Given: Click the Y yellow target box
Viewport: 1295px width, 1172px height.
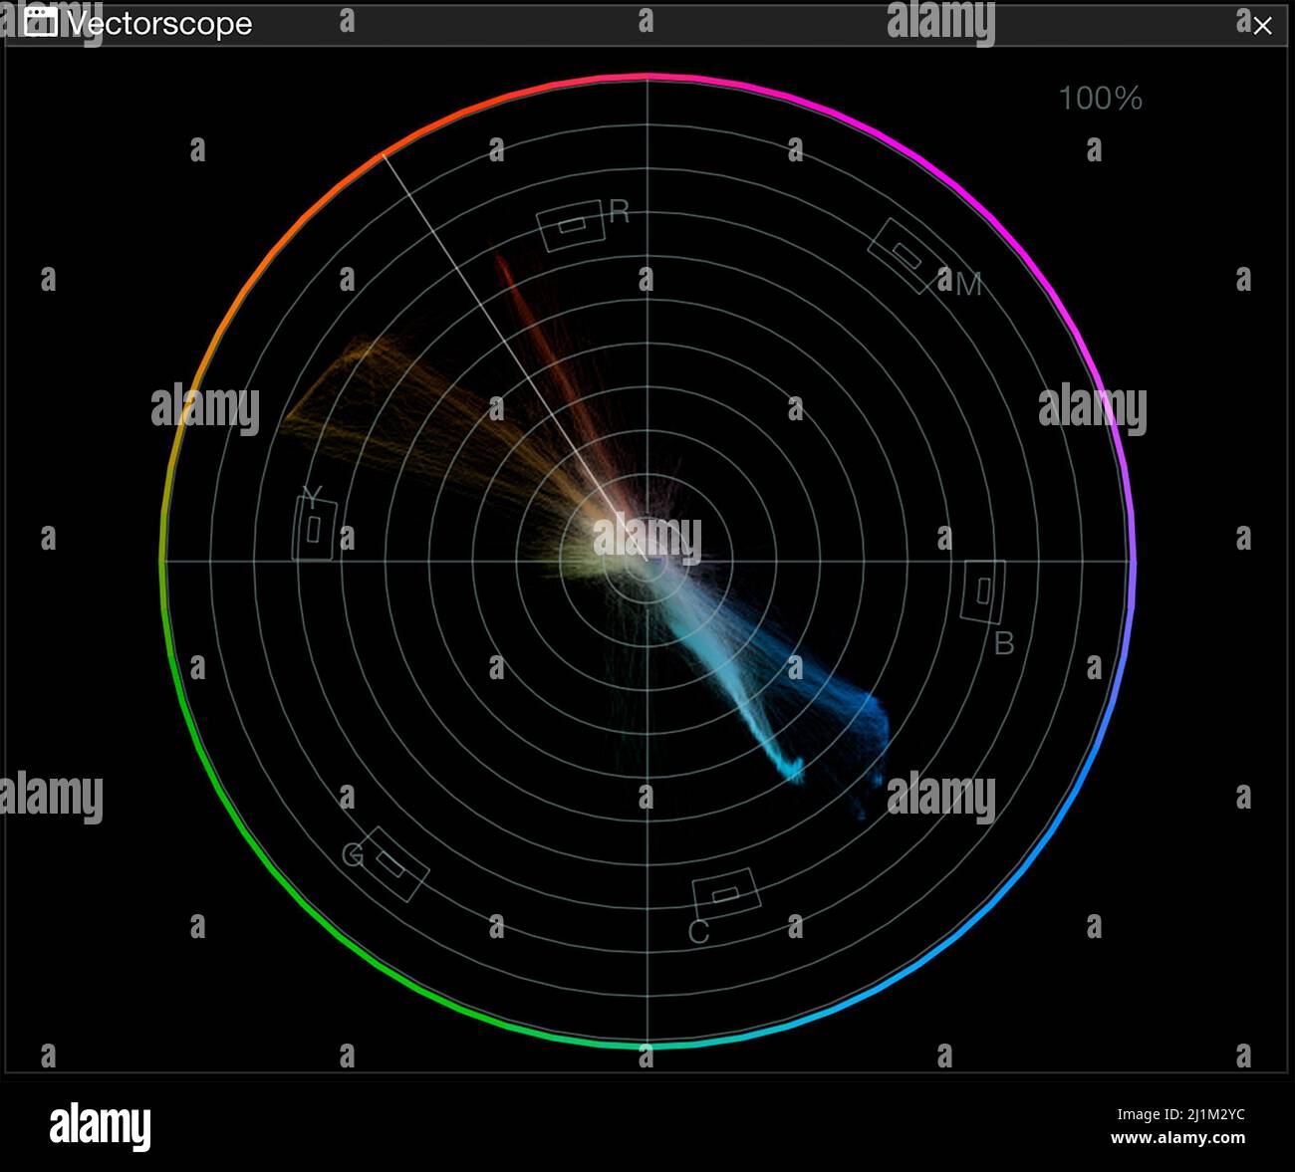Looking at the screenshot, I should click(x=314, y=529).
